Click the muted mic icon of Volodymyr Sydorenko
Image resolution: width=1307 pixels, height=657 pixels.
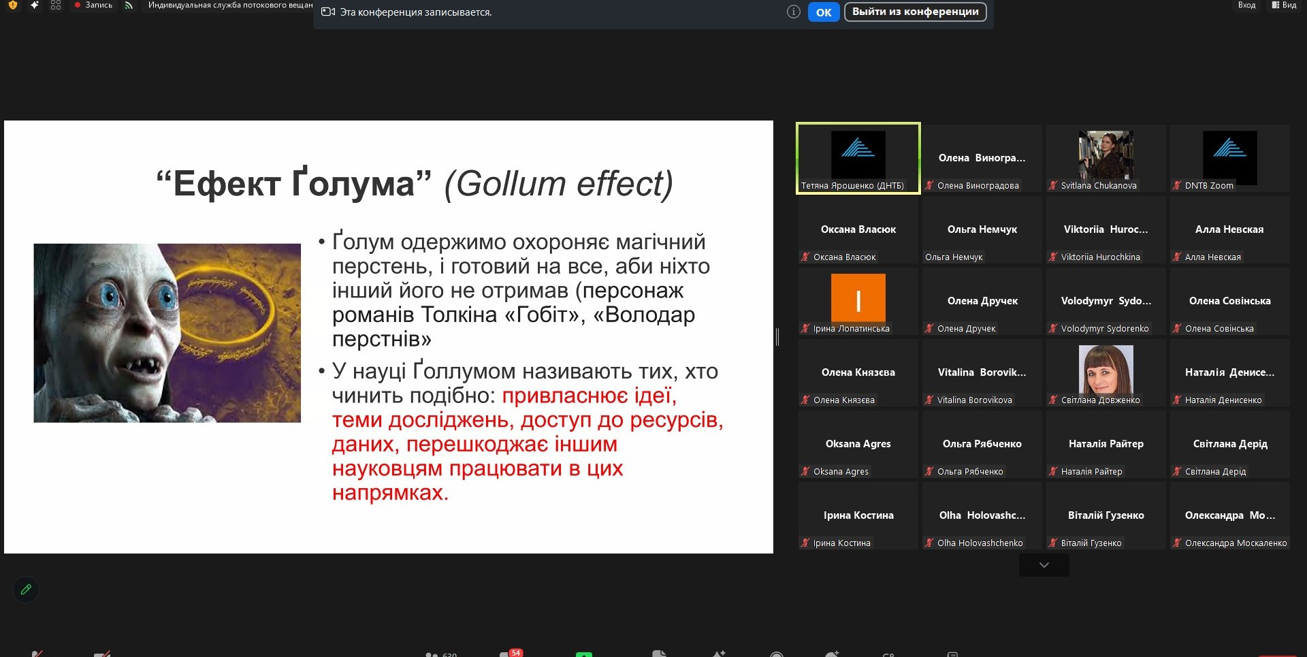point(1053,328)
